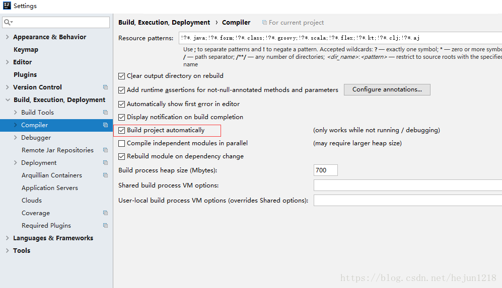Select Appearance & Behavior tree item
This screenshot has height=288, width=502.
50,37
